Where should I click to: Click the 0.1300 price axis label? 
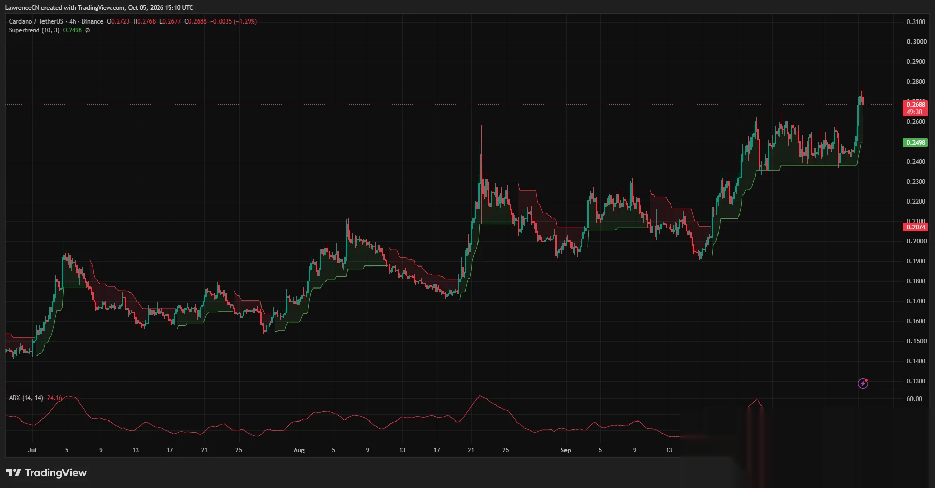(x=916, y=381)
